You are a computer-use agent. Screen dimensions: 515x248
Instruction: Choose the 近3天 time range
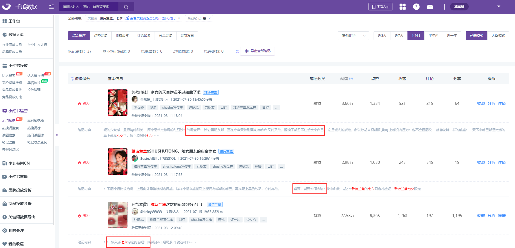pos(382,36)
